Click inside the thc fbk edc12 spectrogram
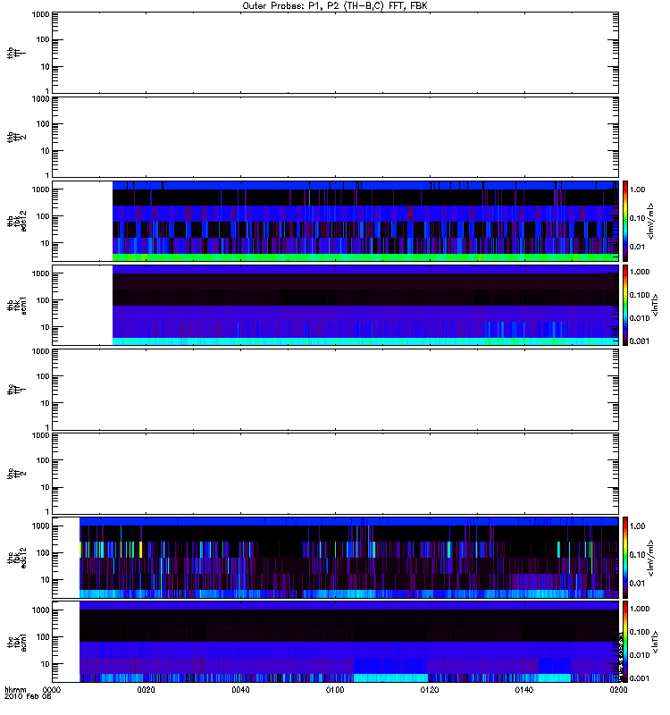The image size is (670, 715). pyautogui.click(x=349, y=558)
